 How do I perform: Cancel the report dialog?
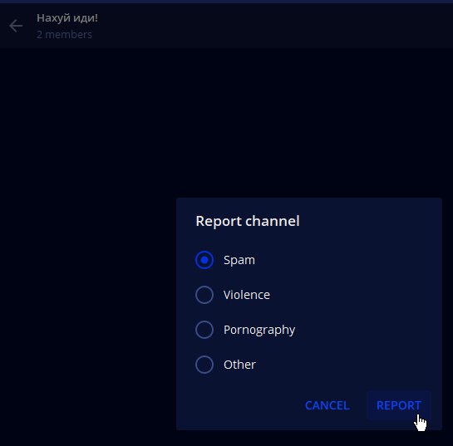(x=327, y=405)
